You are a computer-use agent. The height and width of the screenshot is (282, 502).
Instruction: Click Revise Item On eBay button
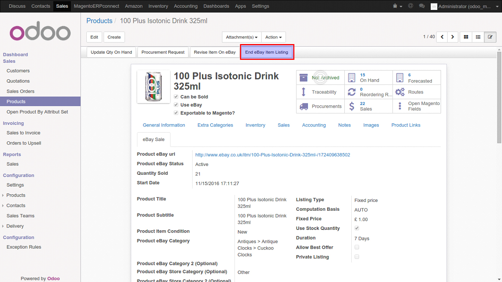[x=215, y=52]
